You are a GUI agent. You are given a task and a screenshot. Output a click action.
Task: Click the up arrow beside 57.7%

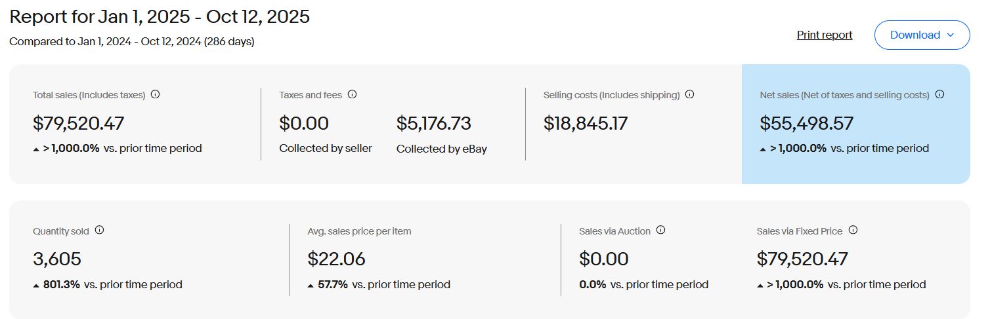coord(311,285)
